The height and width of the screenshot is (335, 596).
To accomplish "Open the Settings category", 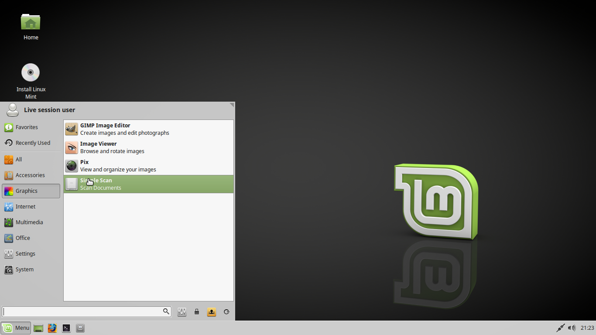I will 31,254.
